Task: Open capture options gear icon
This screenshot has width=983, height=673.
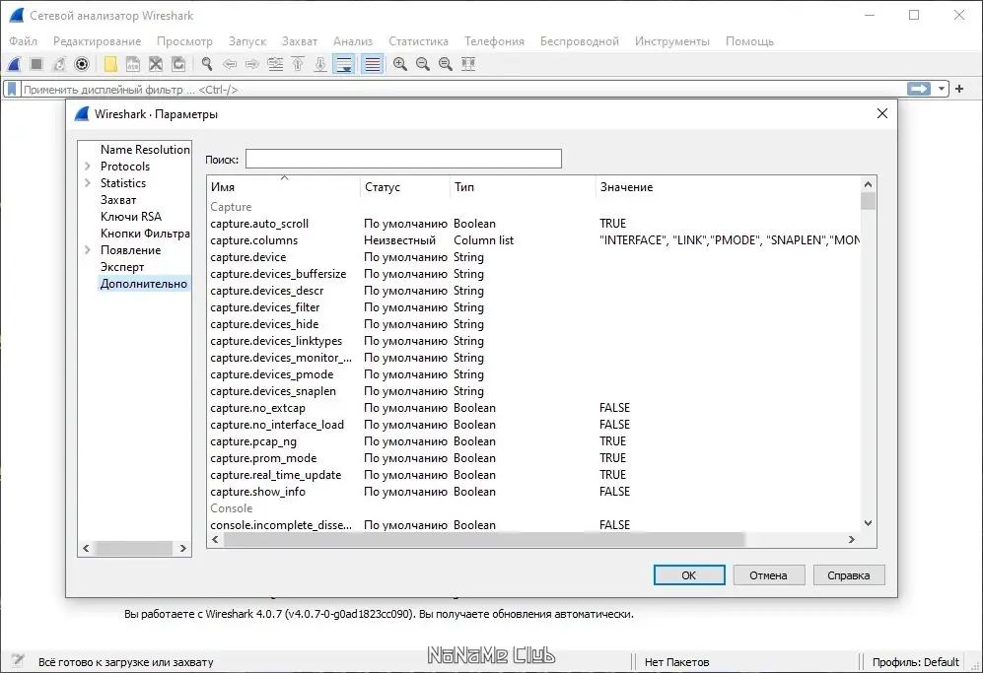Action: (x=82, y=64)
